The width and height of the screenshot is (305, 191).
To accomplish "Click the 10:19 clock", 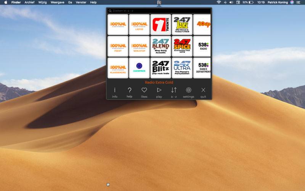I will (x=261, y=2).
